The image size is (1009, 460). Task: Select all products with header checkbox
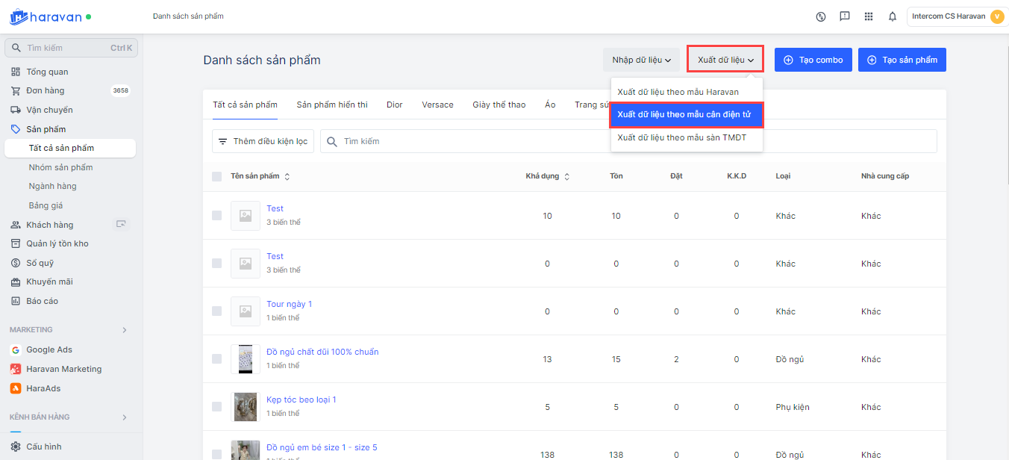pos(216,176)
